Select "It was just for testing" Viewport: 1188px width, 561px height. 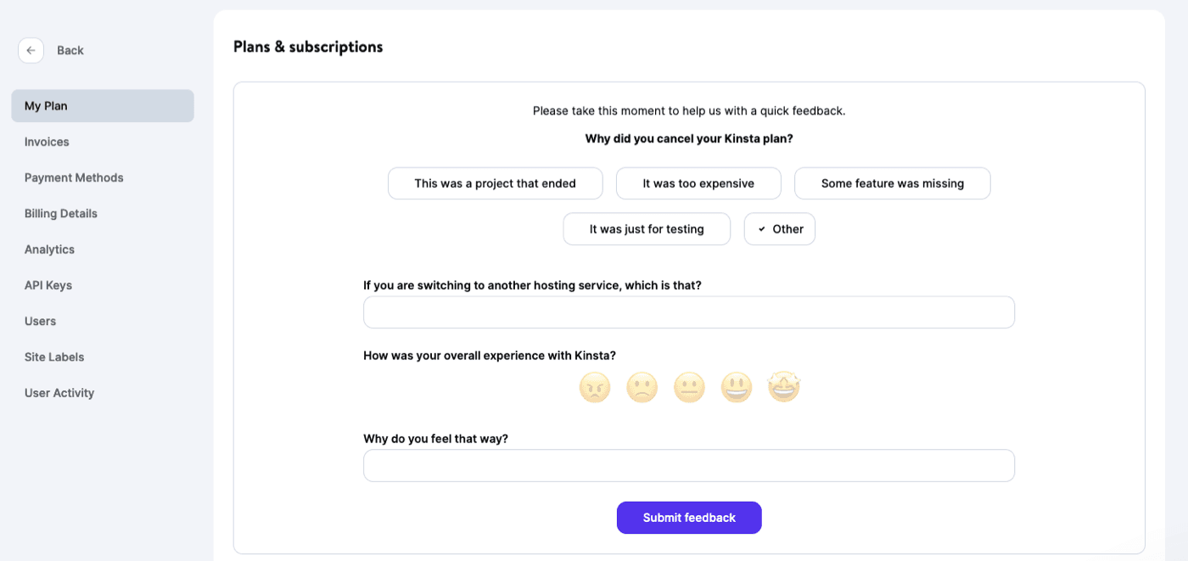[x=647, y=228]
